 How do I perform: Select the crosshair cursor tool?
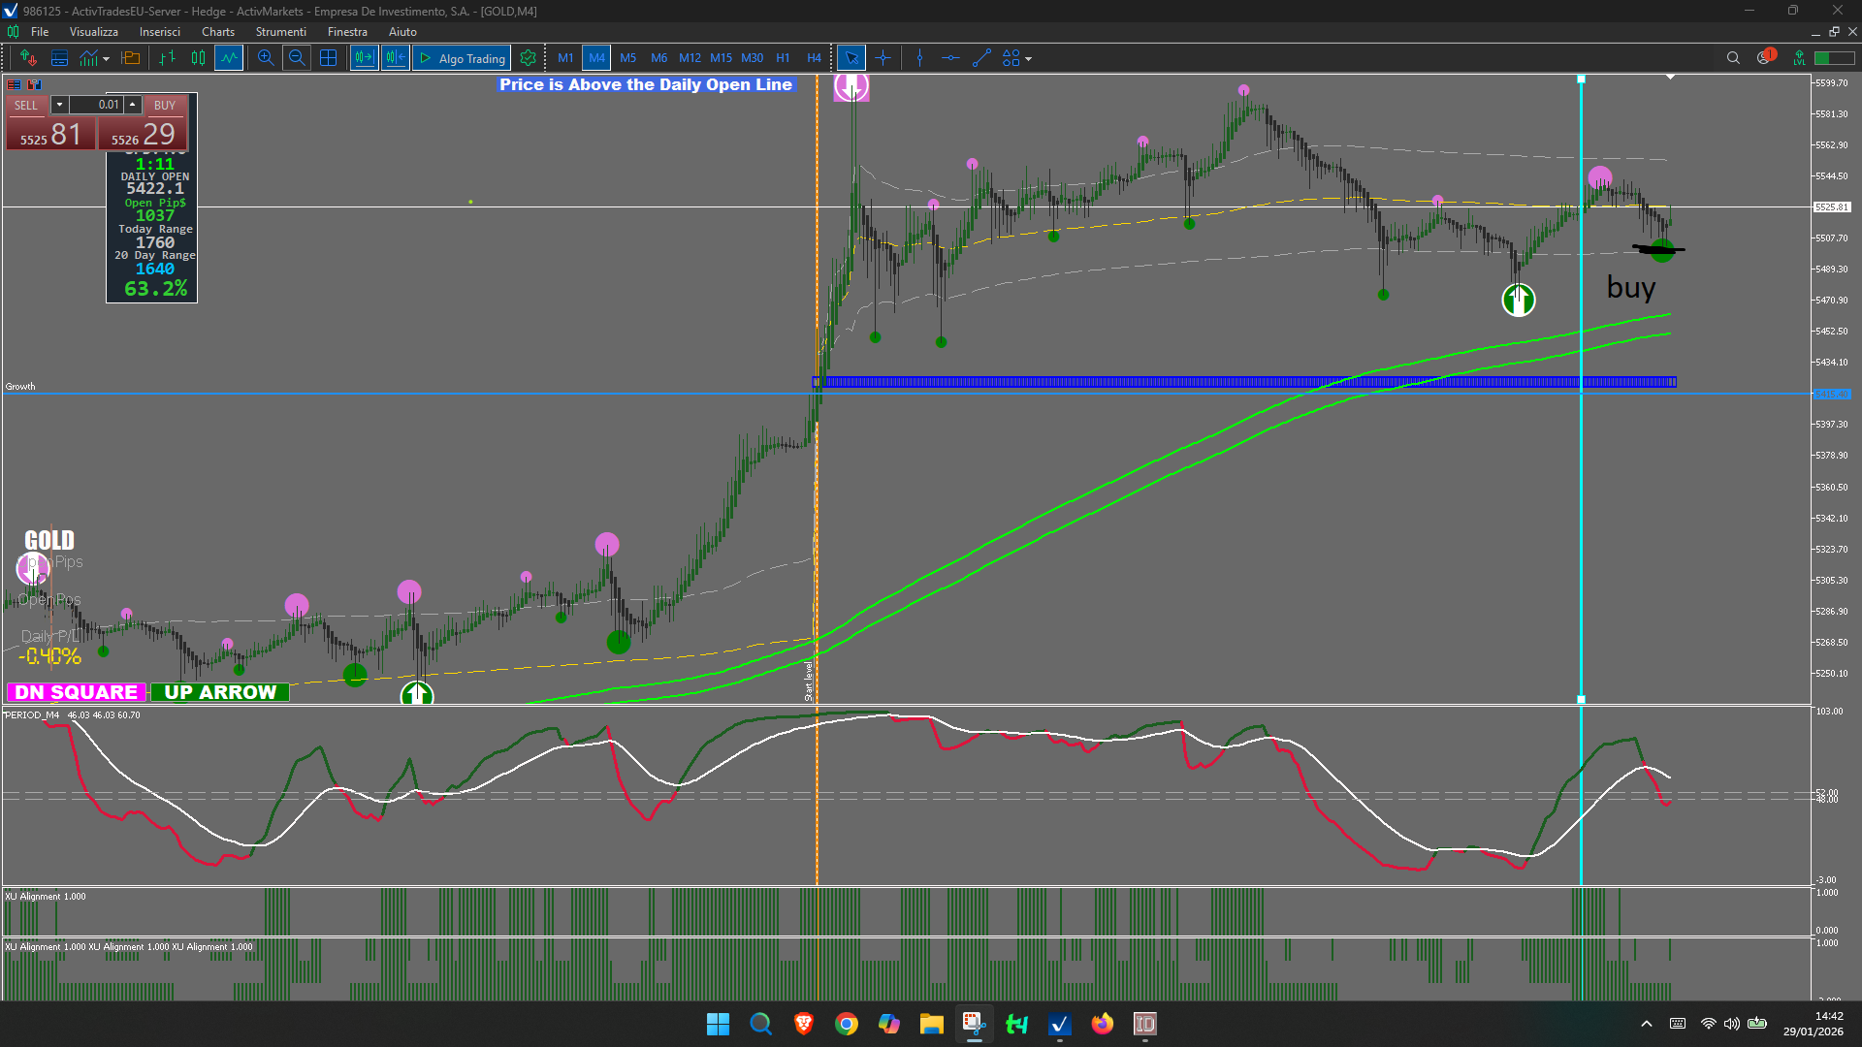(883, 58)
